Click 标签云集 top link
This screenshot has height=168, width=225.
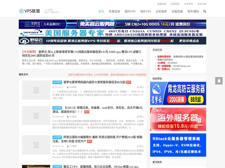202,4
